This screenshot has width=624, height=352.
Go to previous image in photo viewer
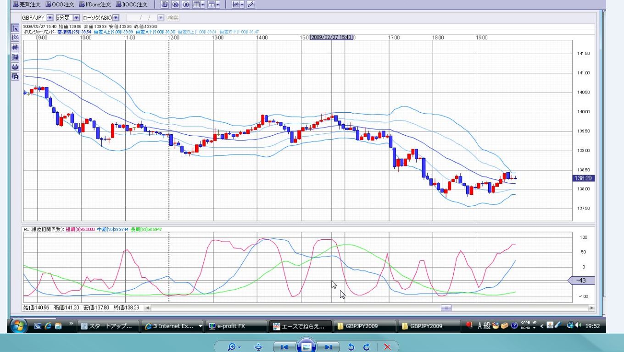[x=284, y=347]
